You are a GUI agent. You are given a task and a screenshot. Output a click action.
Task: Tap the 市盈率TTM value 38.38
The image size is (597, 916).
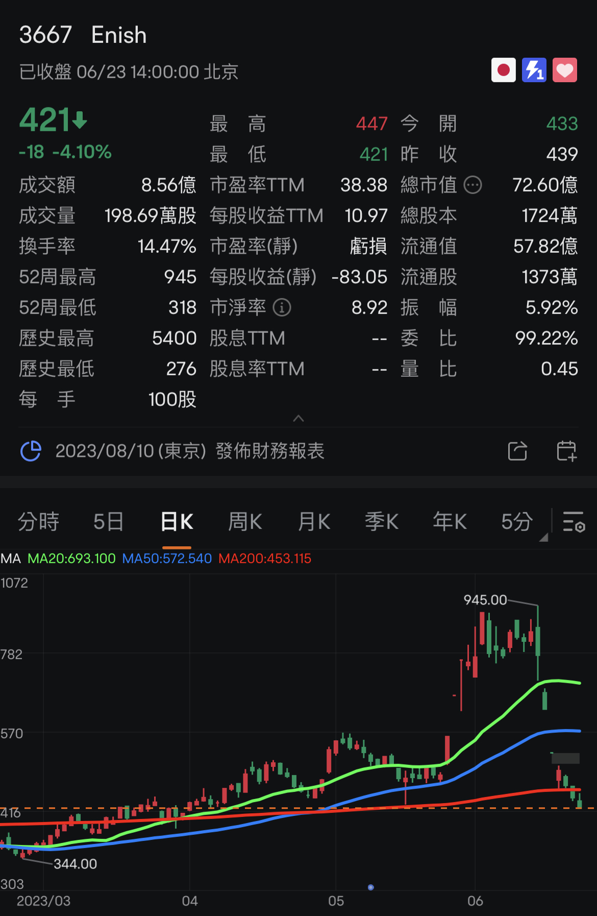(x=364, y=185)
